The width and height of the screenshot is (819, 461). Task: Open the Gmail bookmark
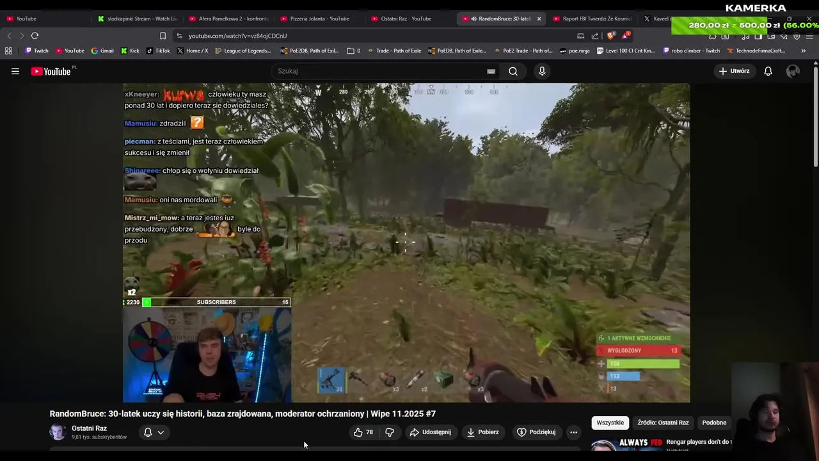pos(102,51)
